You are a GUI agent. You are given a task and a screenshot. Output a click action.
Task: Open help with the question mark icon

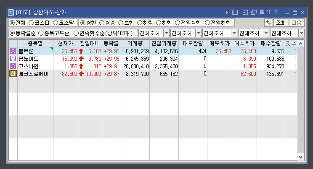pyautogui.click(x=276, y=12)
